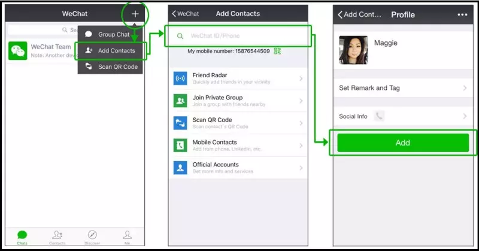Expand the Join Private Group chevron
The image size is (479, 251).
point(301,101)
